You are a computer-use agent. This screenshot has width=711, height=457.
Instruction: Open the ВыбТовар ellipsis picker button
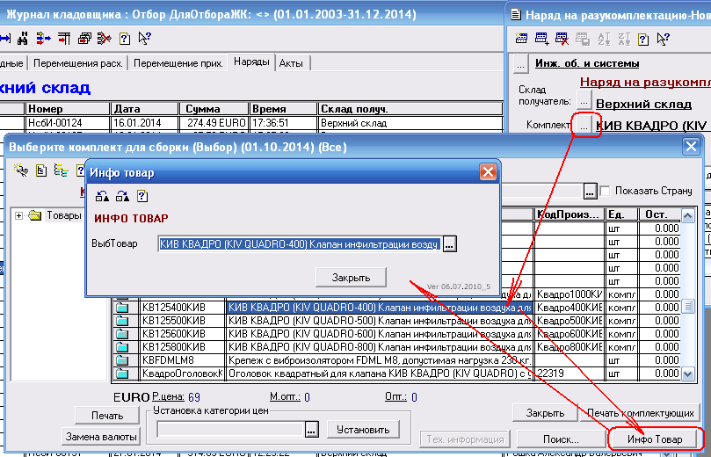click(449, 244)
